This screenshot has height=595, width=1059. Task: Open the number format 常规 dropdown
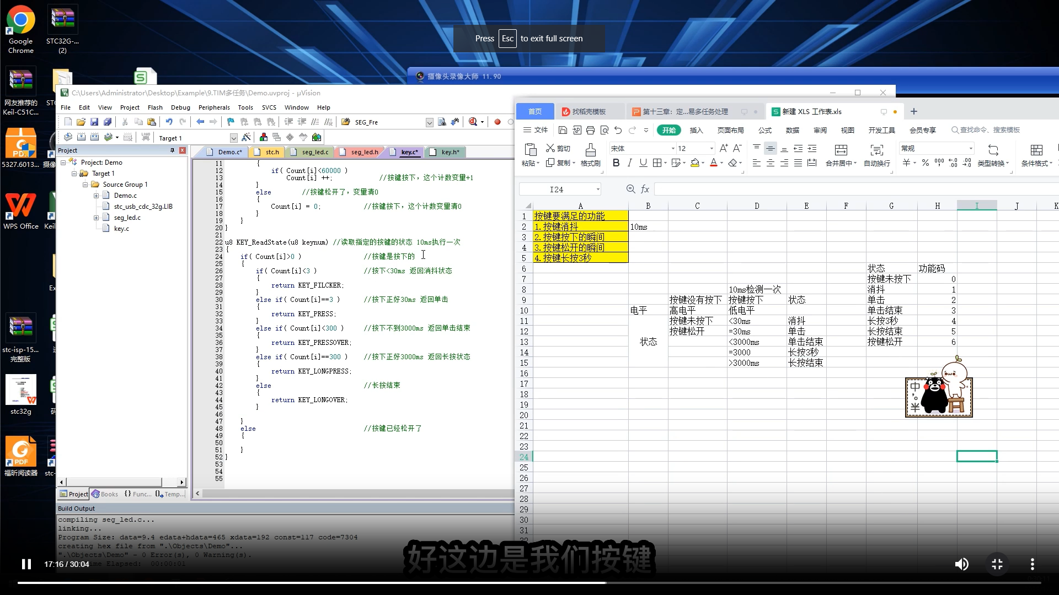point(971,149)
